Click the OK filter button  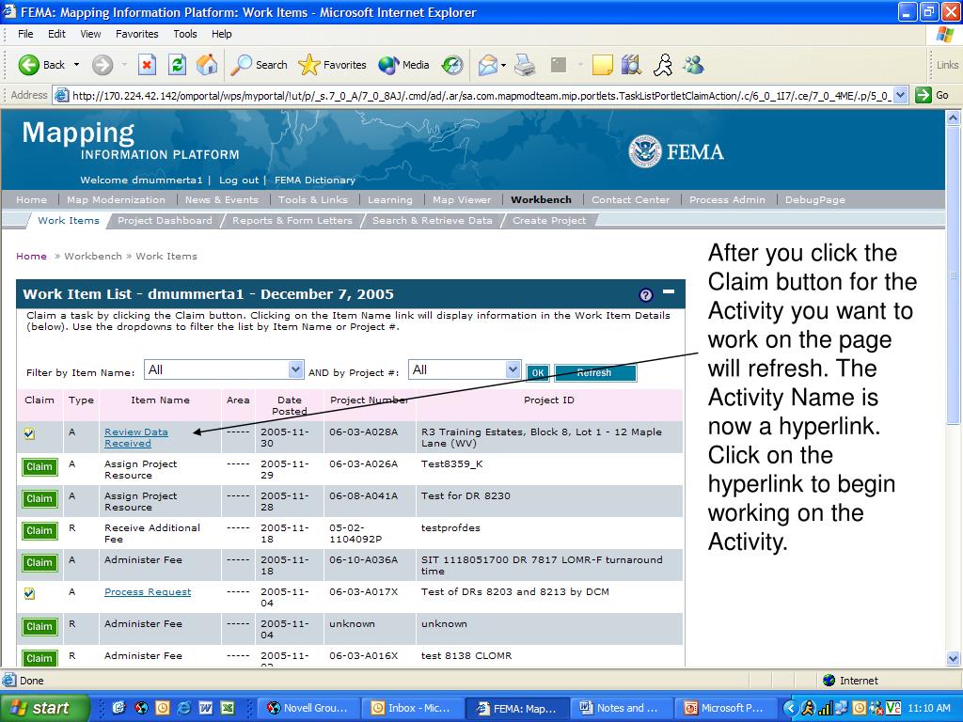tap(537, 372)
